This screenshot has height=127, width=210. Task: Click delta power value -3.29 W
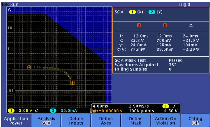[x=191, y=50]
